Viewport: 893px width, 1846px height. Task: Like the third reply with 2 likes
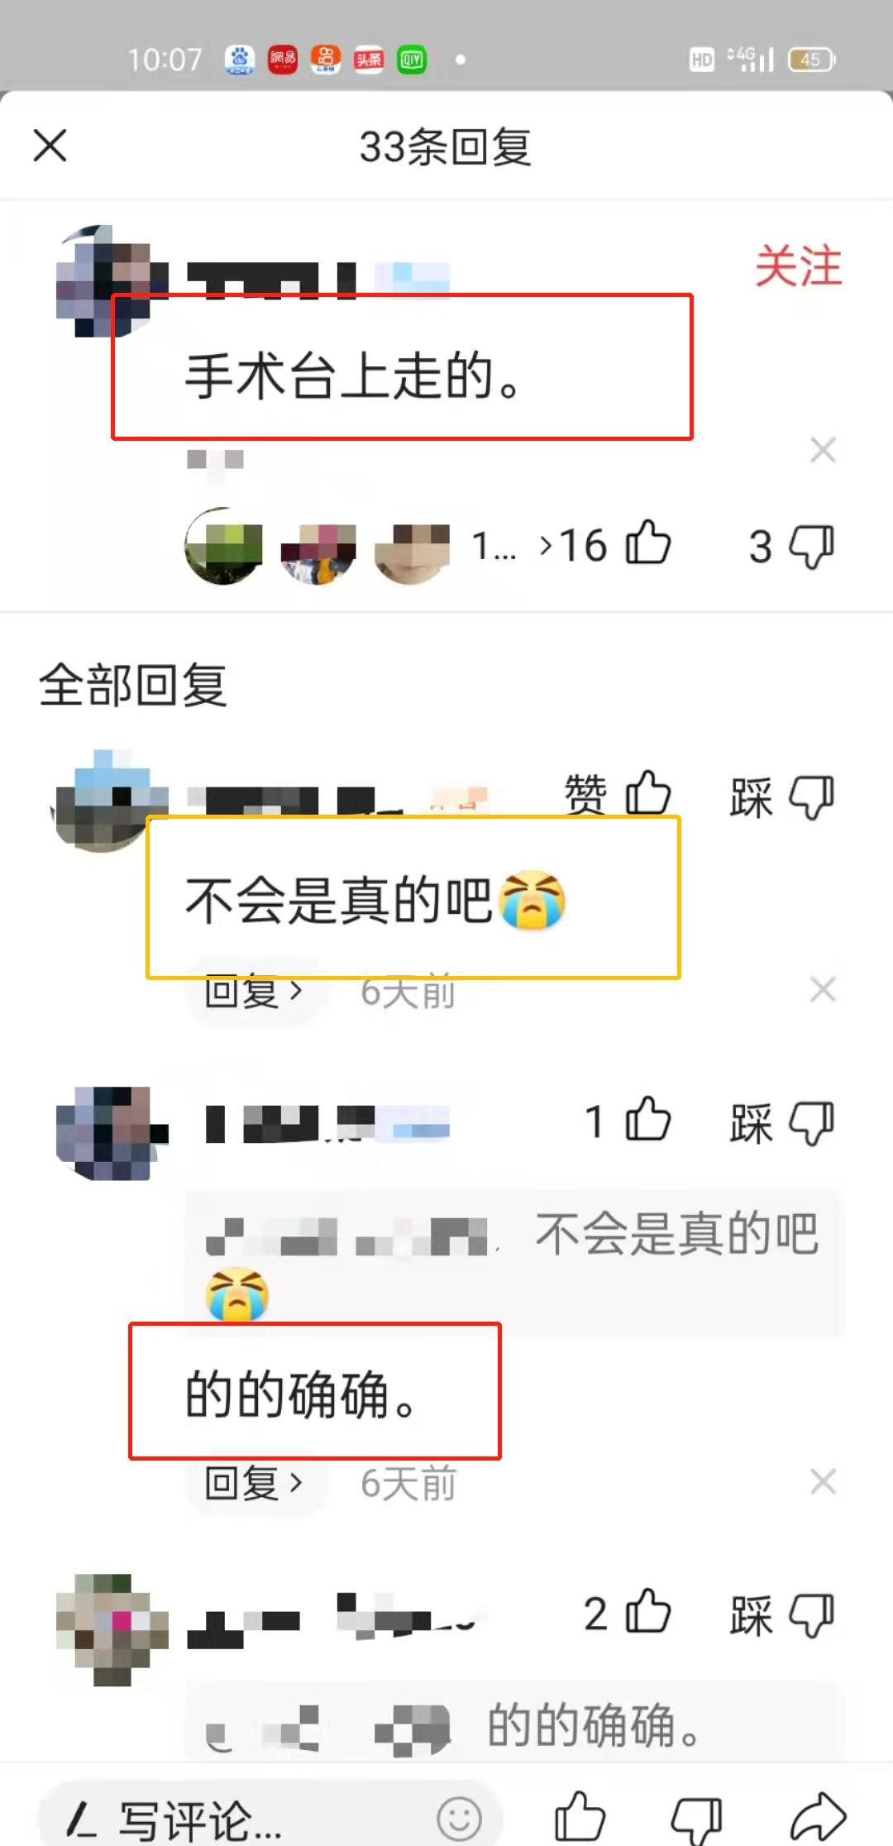(628, 1614)
